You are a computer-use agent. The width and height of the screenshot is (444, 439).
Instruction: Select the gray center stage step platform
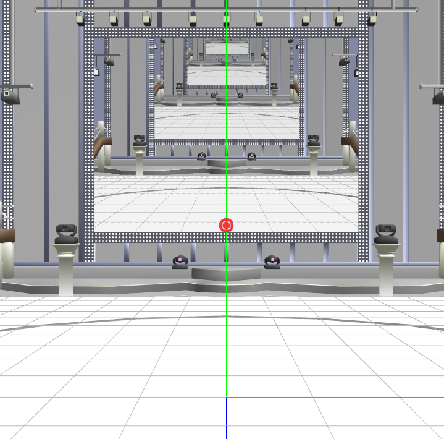pos(226,275)
